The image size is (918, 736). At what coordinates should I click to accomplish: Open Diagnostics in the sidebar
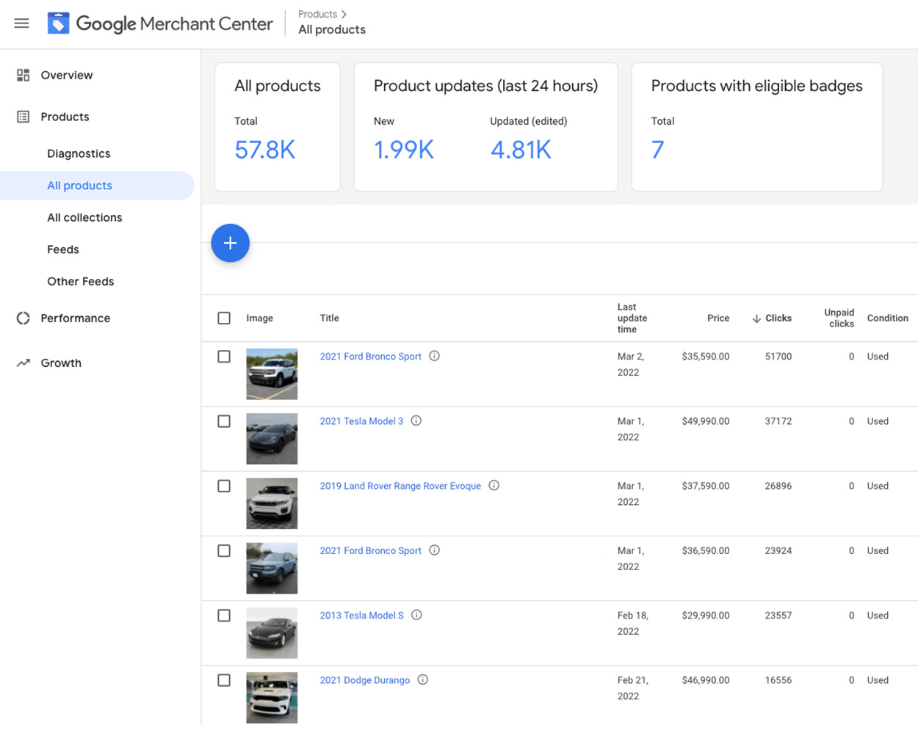click(79, 153)
